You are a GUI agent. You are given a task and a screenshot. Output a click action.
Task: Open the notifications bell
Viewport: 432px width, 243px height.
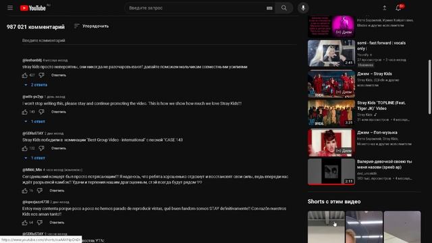[x=398, y=8]
